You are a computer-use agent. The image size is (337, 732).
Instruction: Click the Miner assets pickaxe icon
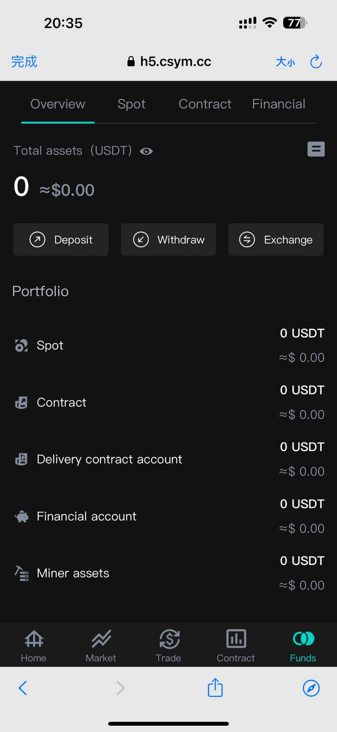[x=21, y=573]
